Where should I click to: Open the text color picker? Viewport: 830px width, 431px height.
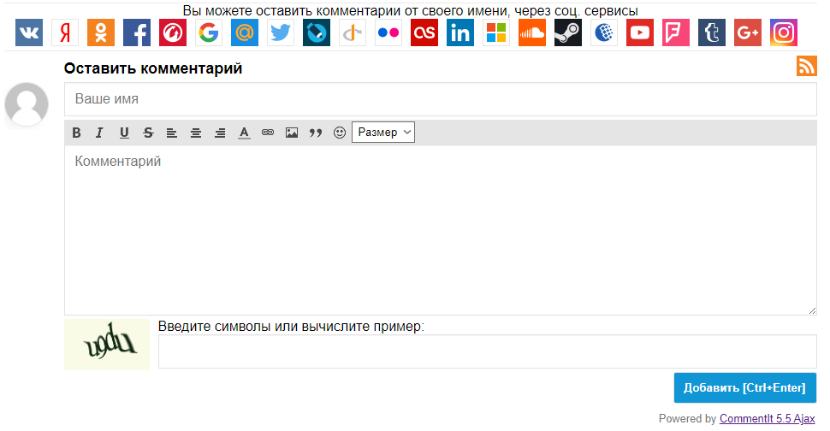244,133
